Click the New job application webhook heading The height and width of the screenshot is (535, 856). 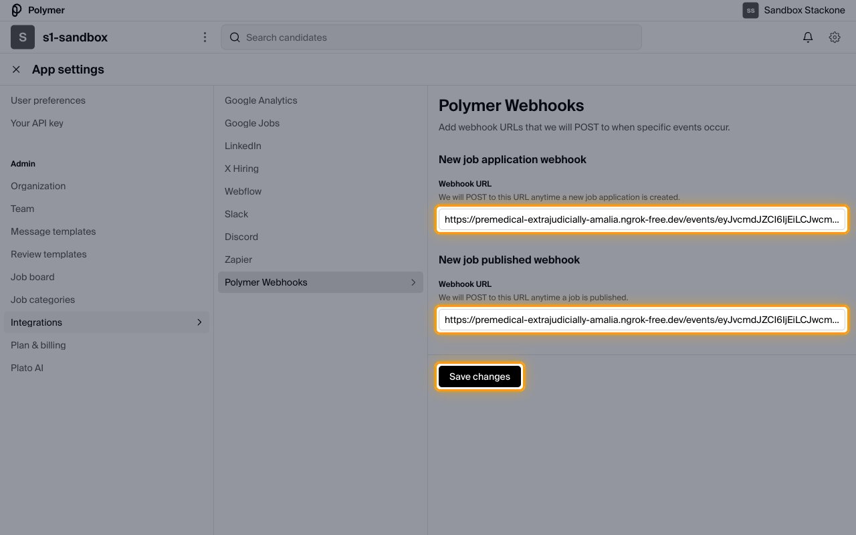pos(512,159)
